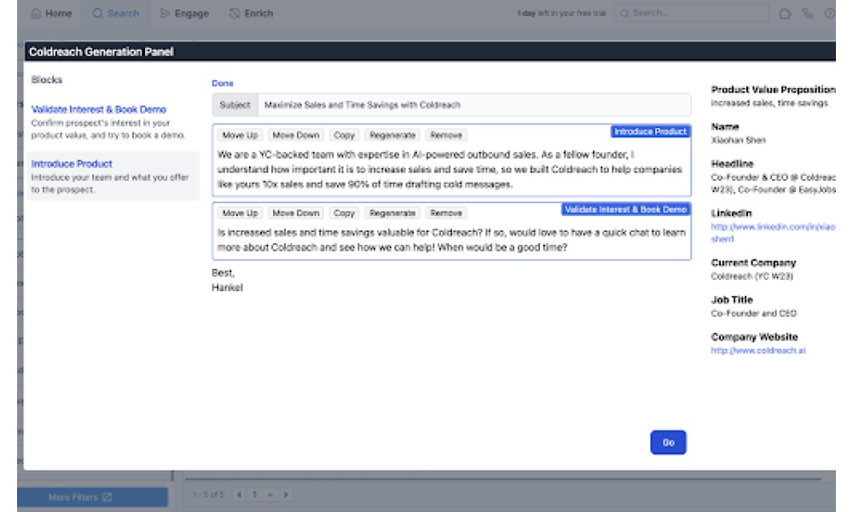Move Up the Validate Interest block
Image resolution: width=853 pixels, height=512 pixels.
[x=240, y=213]
